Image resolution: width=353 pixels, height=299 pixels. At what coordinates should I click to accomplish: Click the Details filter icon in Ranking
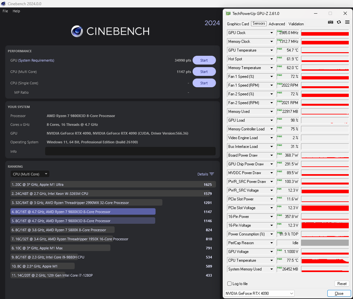pyautogui.click(x=212, y=174)
